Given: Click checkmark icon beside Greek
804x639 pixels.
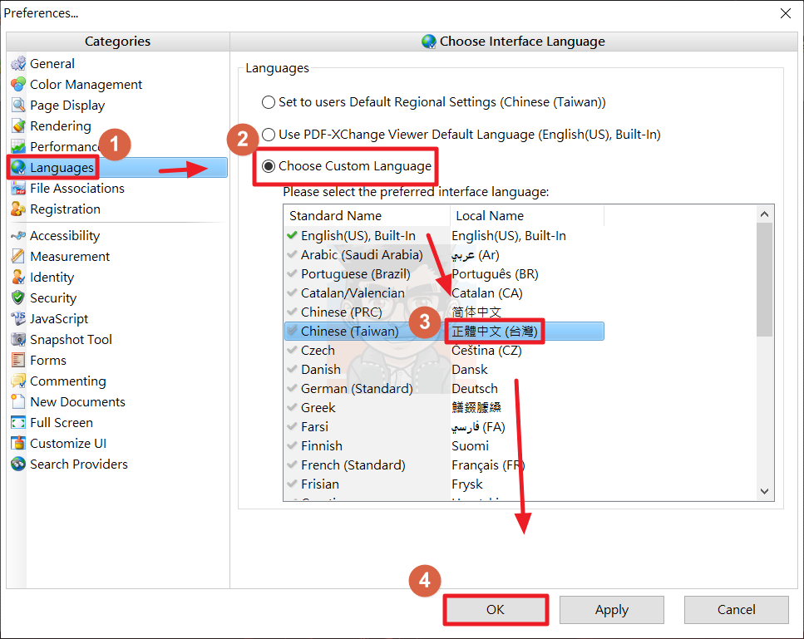Looking at the screenshot, I should tap(293, 407).
